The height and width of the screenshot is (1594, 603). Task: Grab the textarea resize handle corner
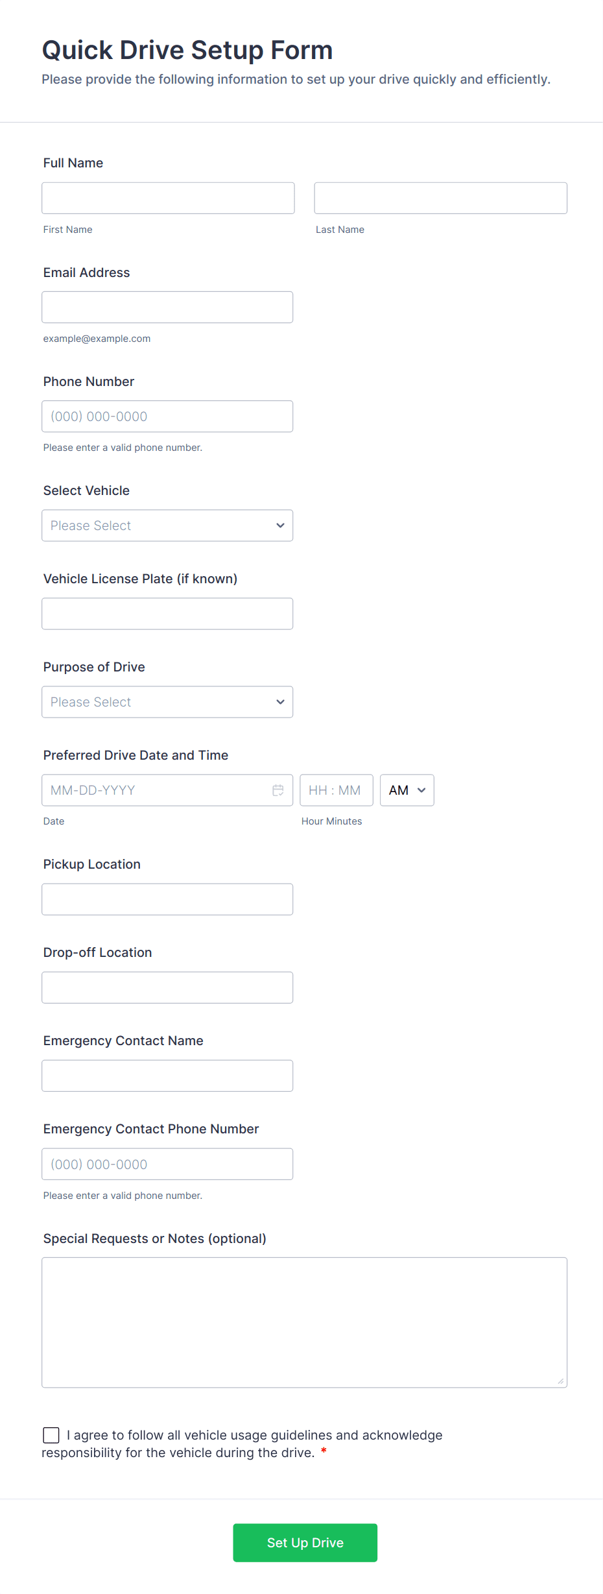point(561,1381)
